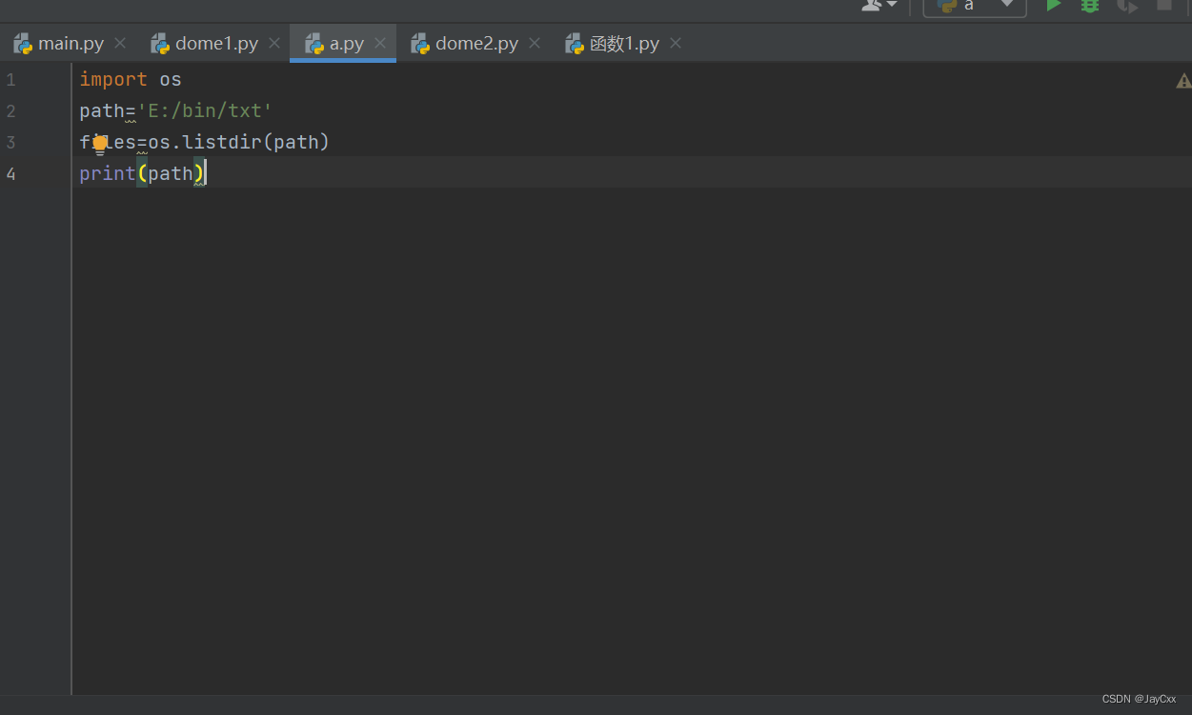1192x715 pixels.
Task: Click the CSDN @JayCxx watermark link
Action: click(1139, 698)
